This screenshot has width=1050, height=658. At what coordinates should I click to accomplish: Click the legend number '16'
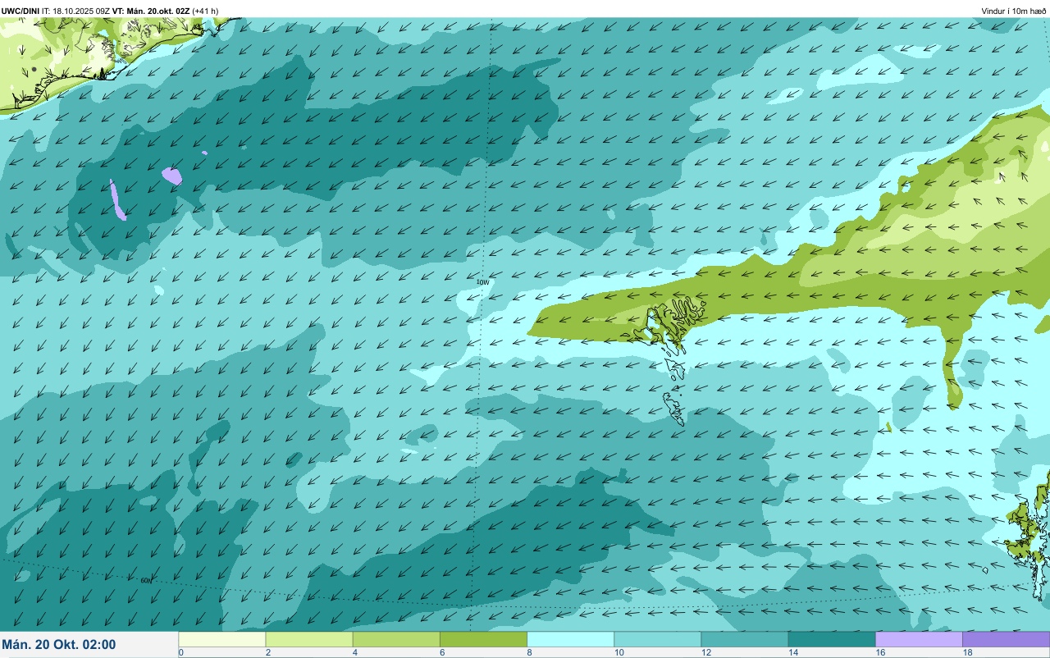click(879, 652)
